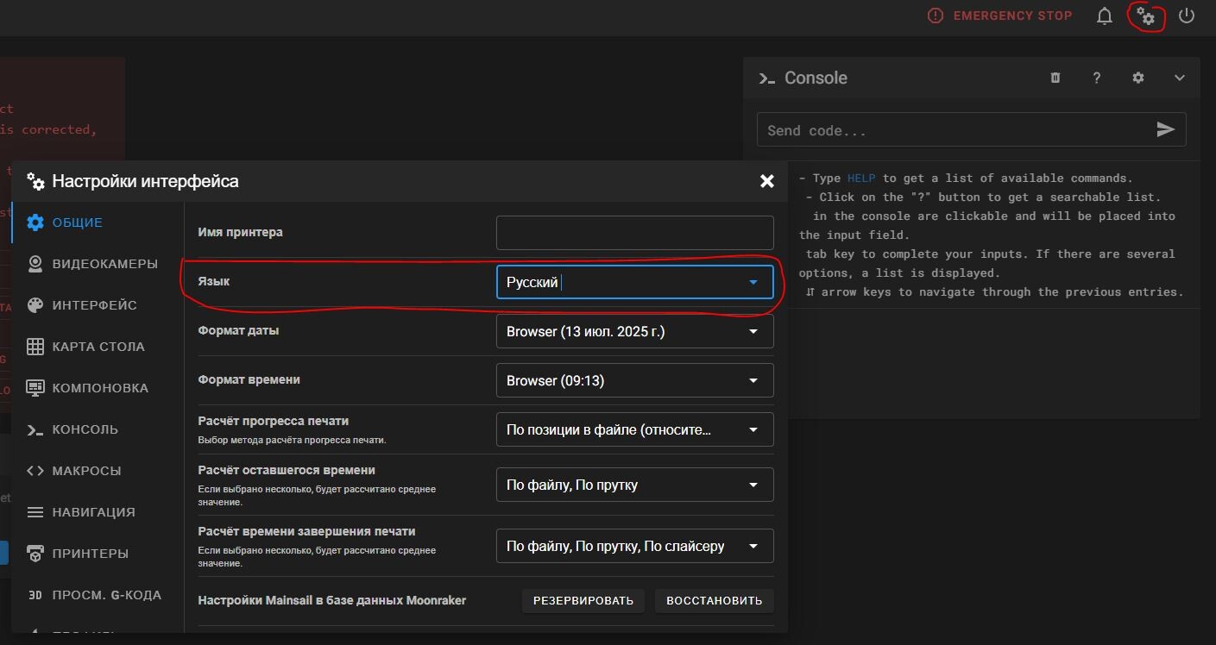Screen dimensions: 1216x645
Task: Clear console with trash icon
Action: tap(1055, 78)
